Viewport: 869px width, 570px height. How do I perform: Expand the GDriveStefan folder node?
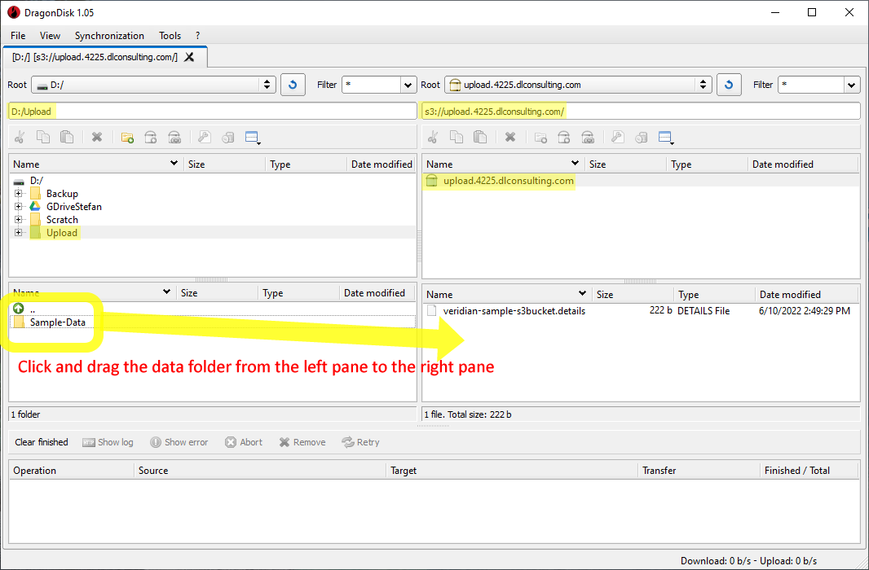[18, 206]
